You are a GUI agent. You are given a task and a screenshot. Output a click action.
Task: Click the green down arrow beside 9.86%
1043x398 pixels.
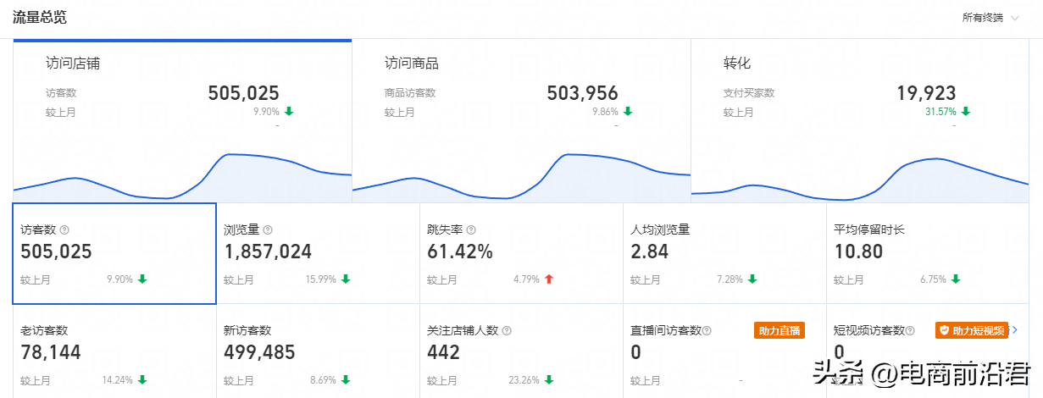(627, 111)
